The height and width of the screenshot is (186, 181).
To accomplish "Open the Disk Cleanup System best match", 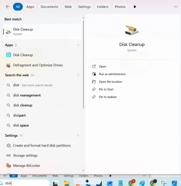I will coord(42,32).
